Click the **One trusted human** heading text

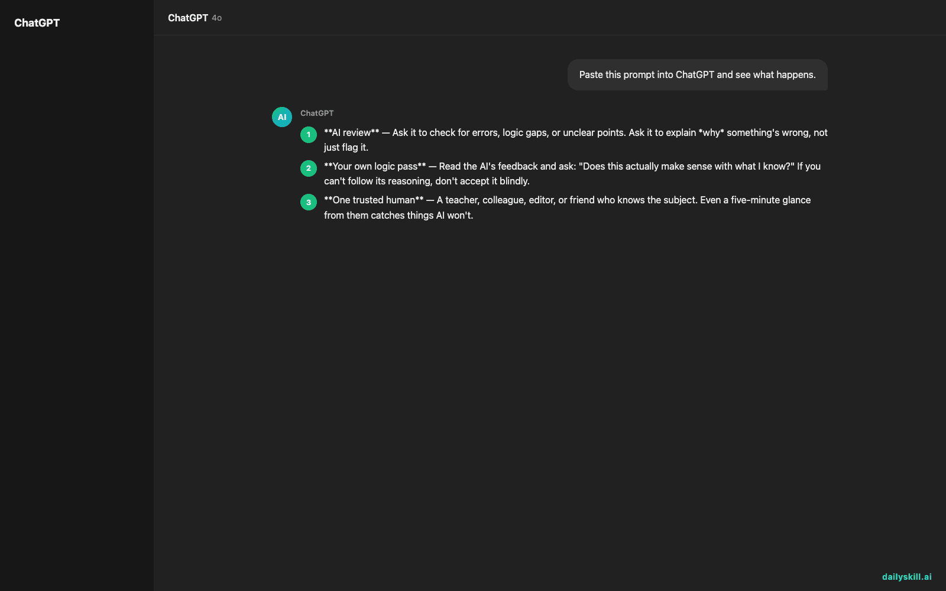374,200
